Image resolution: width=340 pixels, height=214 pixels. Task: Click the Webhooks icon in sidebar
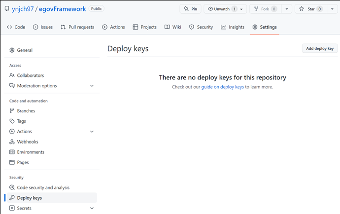click(12, 142)
